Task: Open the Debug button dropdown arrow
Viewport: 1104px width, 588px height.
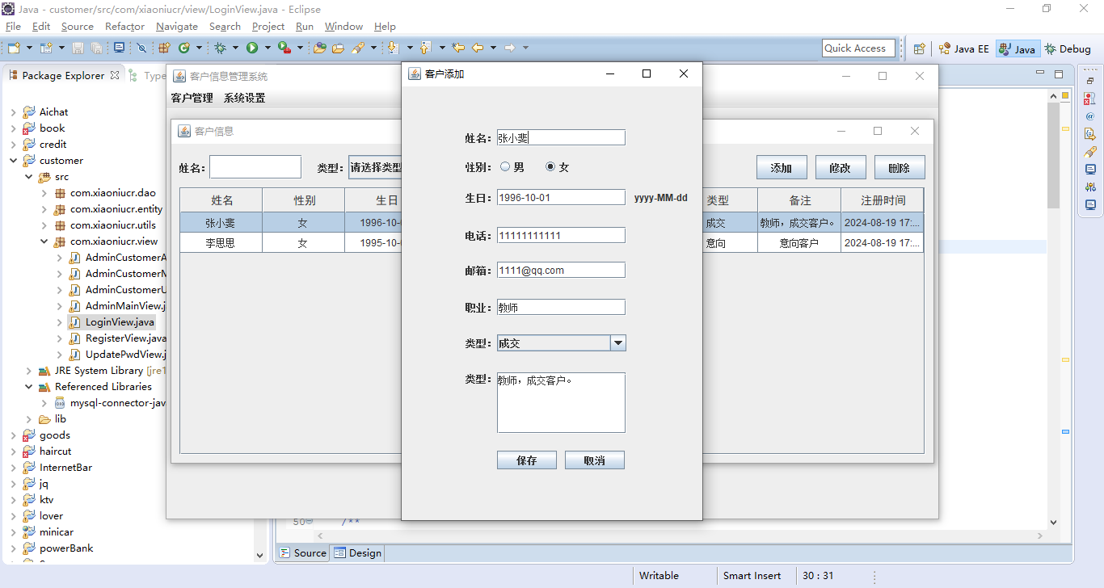Action: pyautogui.click(x=234, y=48)
